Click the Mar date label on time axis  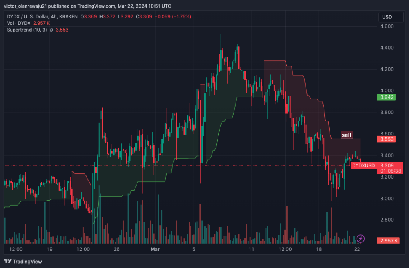point(155,249)
